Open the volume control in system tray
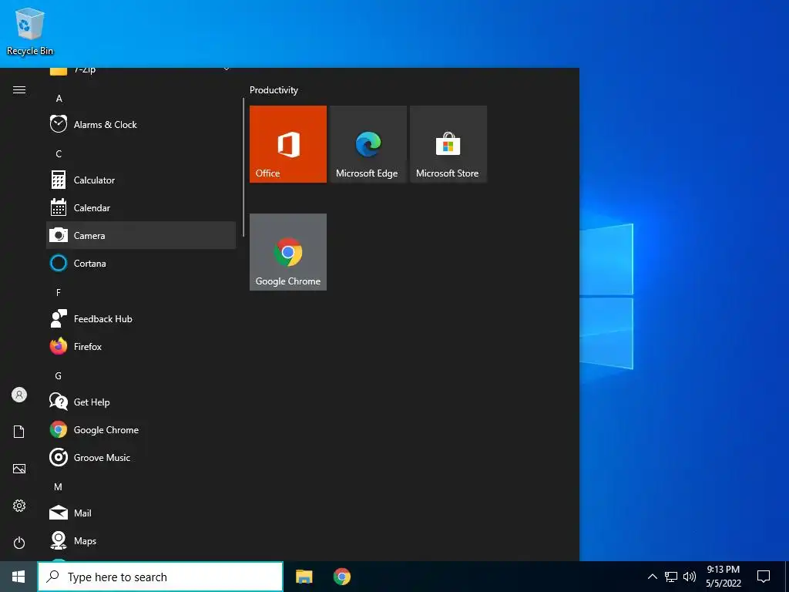 click(690, 577)
